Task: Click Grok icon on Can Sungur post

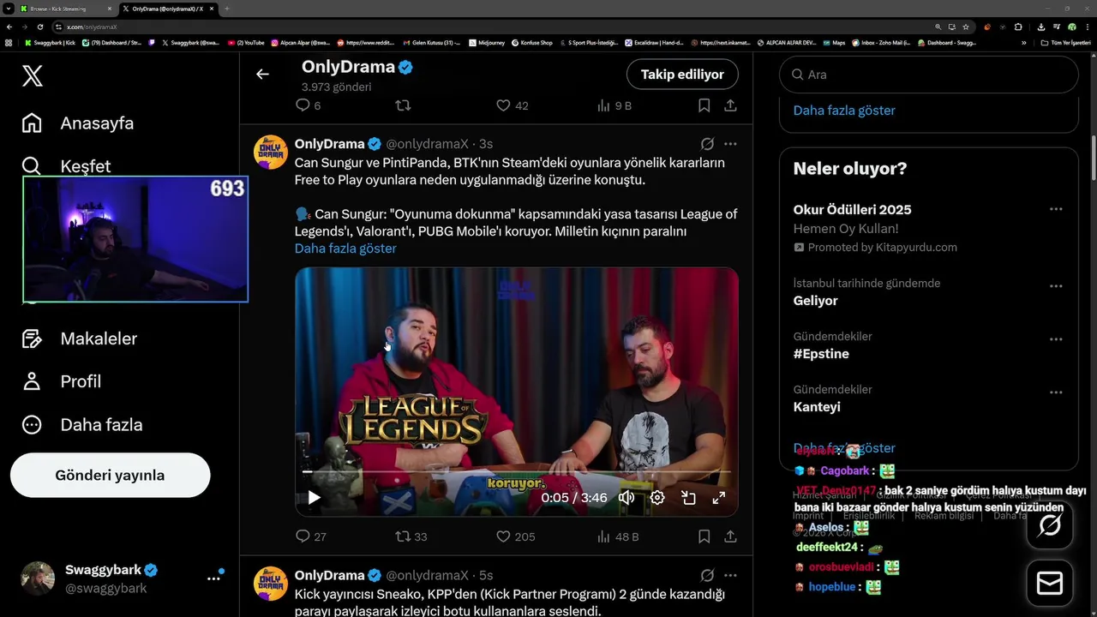Action: click(x=707, y=144)
